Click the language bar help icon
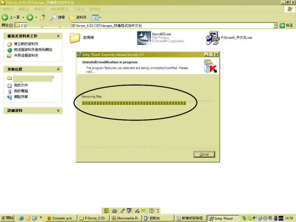 (151, 211)
